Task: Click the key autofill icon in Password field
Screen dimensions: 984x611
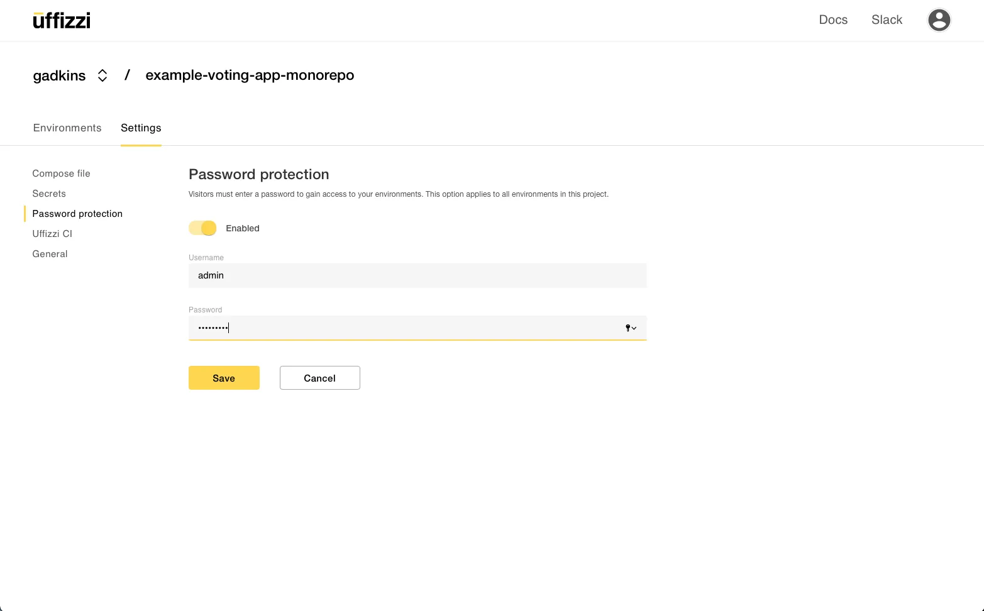Action: (x=630, y=328)
